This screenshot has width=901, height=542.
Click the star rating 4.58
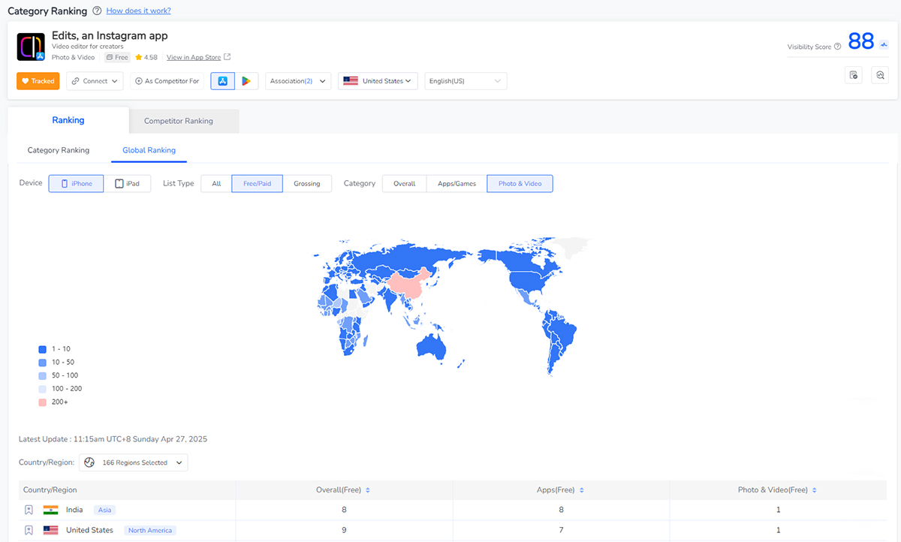click(x=146, y=57)
